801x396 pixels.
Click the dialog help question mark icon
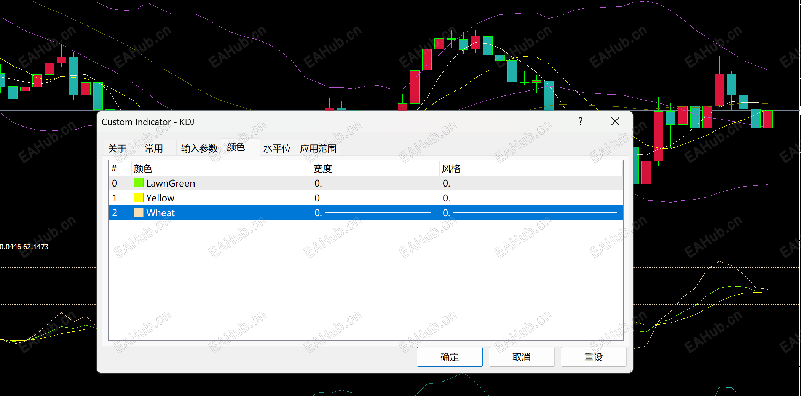pos(580,122)
